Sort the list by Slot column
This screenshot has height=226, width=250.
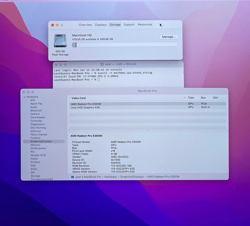click(x=215, y=98)
